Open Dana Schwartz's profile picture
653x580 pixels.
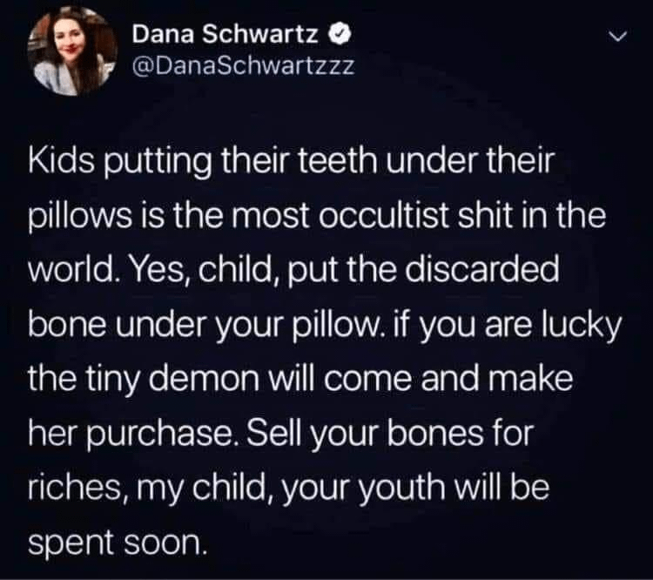[72, 51]
